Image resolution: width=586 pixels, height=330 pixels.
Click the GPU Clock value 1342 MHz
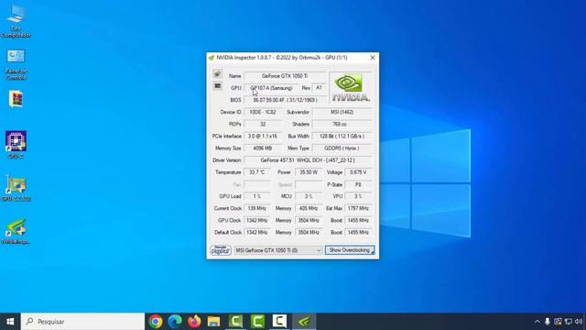tap(257, 220)
